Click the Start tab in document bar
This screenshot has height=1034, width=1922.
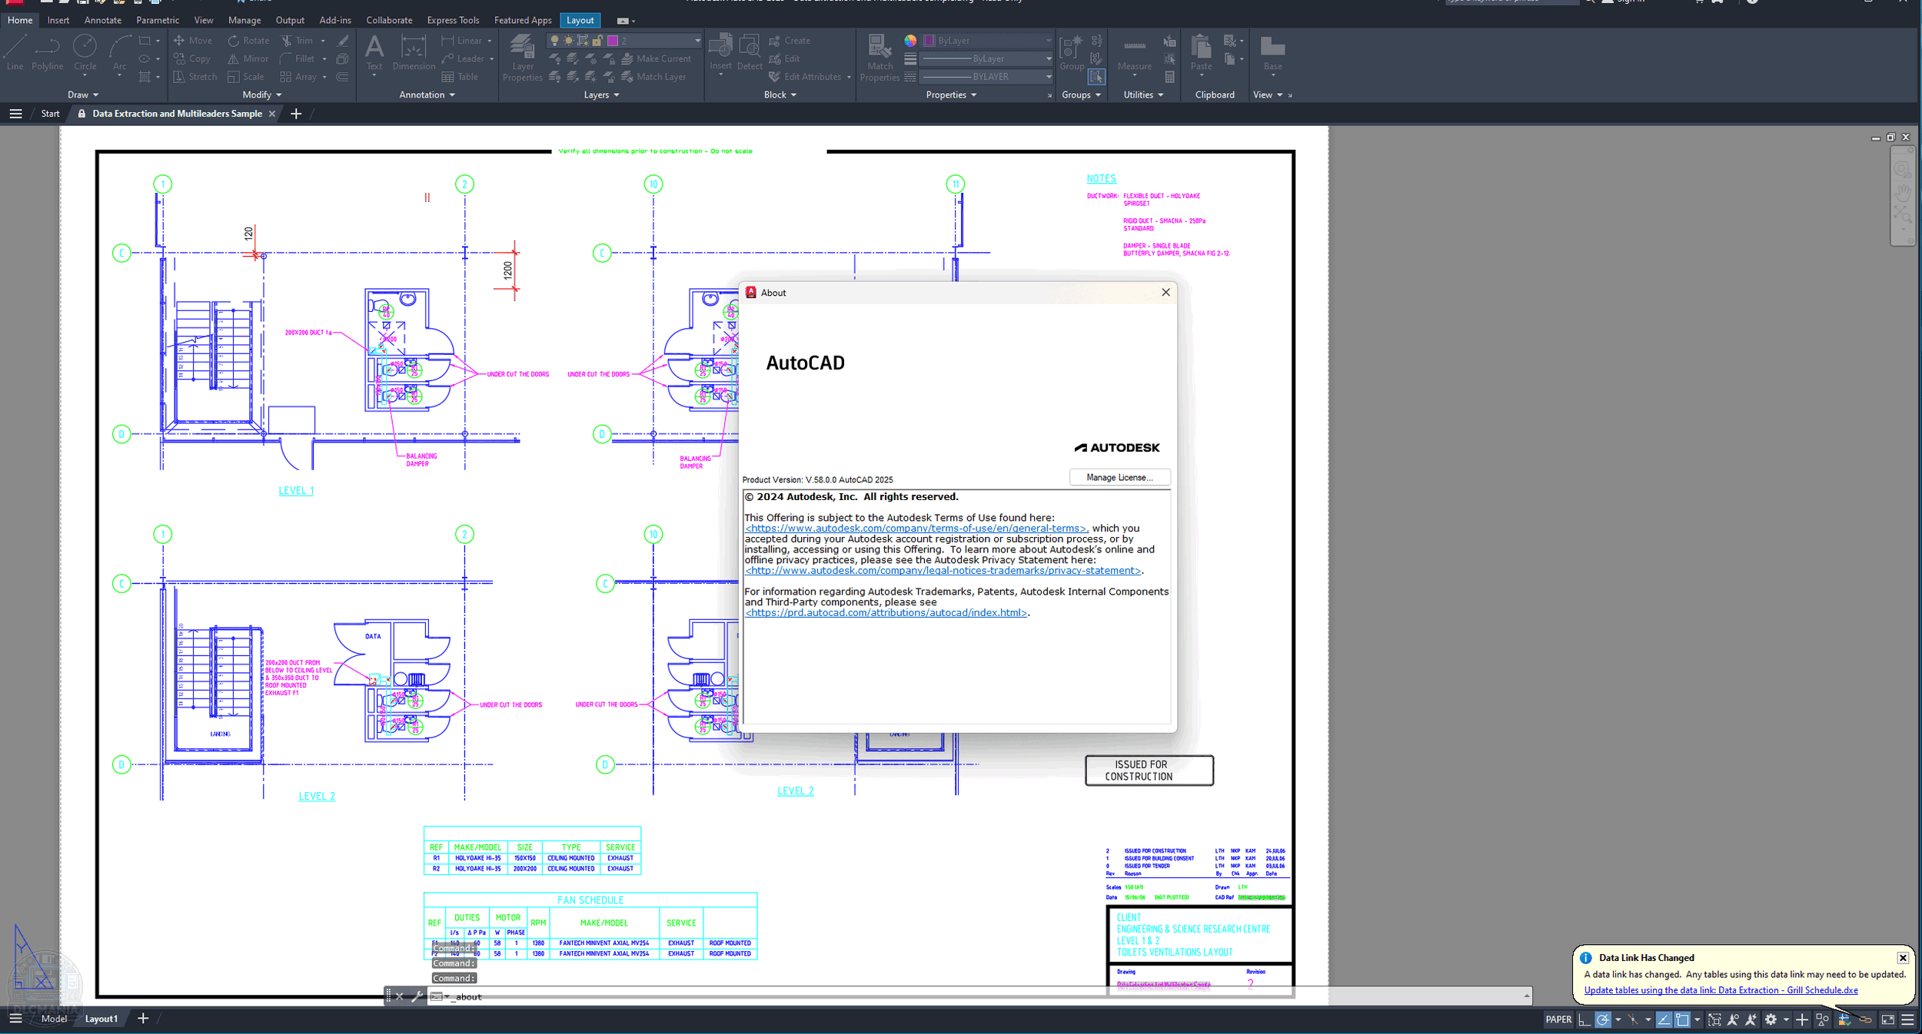pos(51,114)
